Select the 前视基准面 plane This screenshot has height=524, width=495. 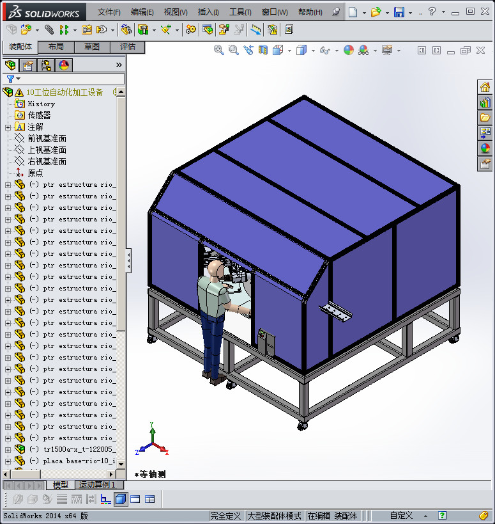(47, 138)
